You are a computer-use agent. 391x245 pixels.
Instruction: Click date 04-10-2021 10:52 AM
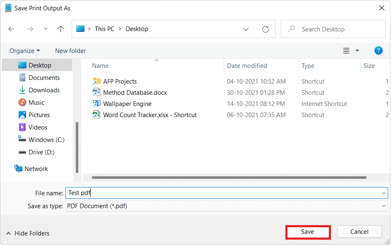[256, 82]
